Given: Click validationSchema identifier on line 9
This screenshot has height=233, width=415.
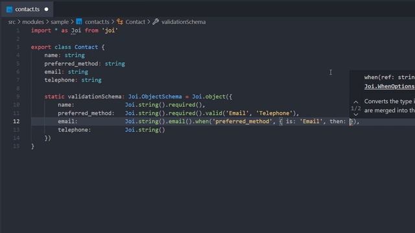Looking at the screenshot, I should tap(95, 96).
